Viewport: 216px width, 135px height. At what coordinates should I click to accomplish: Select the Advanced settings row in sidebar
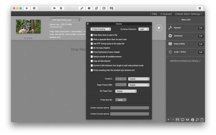click(178, 36)
